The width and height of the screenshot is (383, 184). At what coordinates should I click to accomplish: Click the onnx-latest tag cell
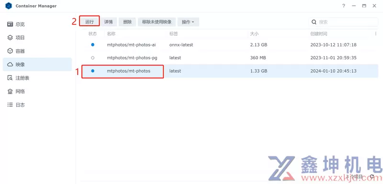pyautogui.click(x=181, y=45)
